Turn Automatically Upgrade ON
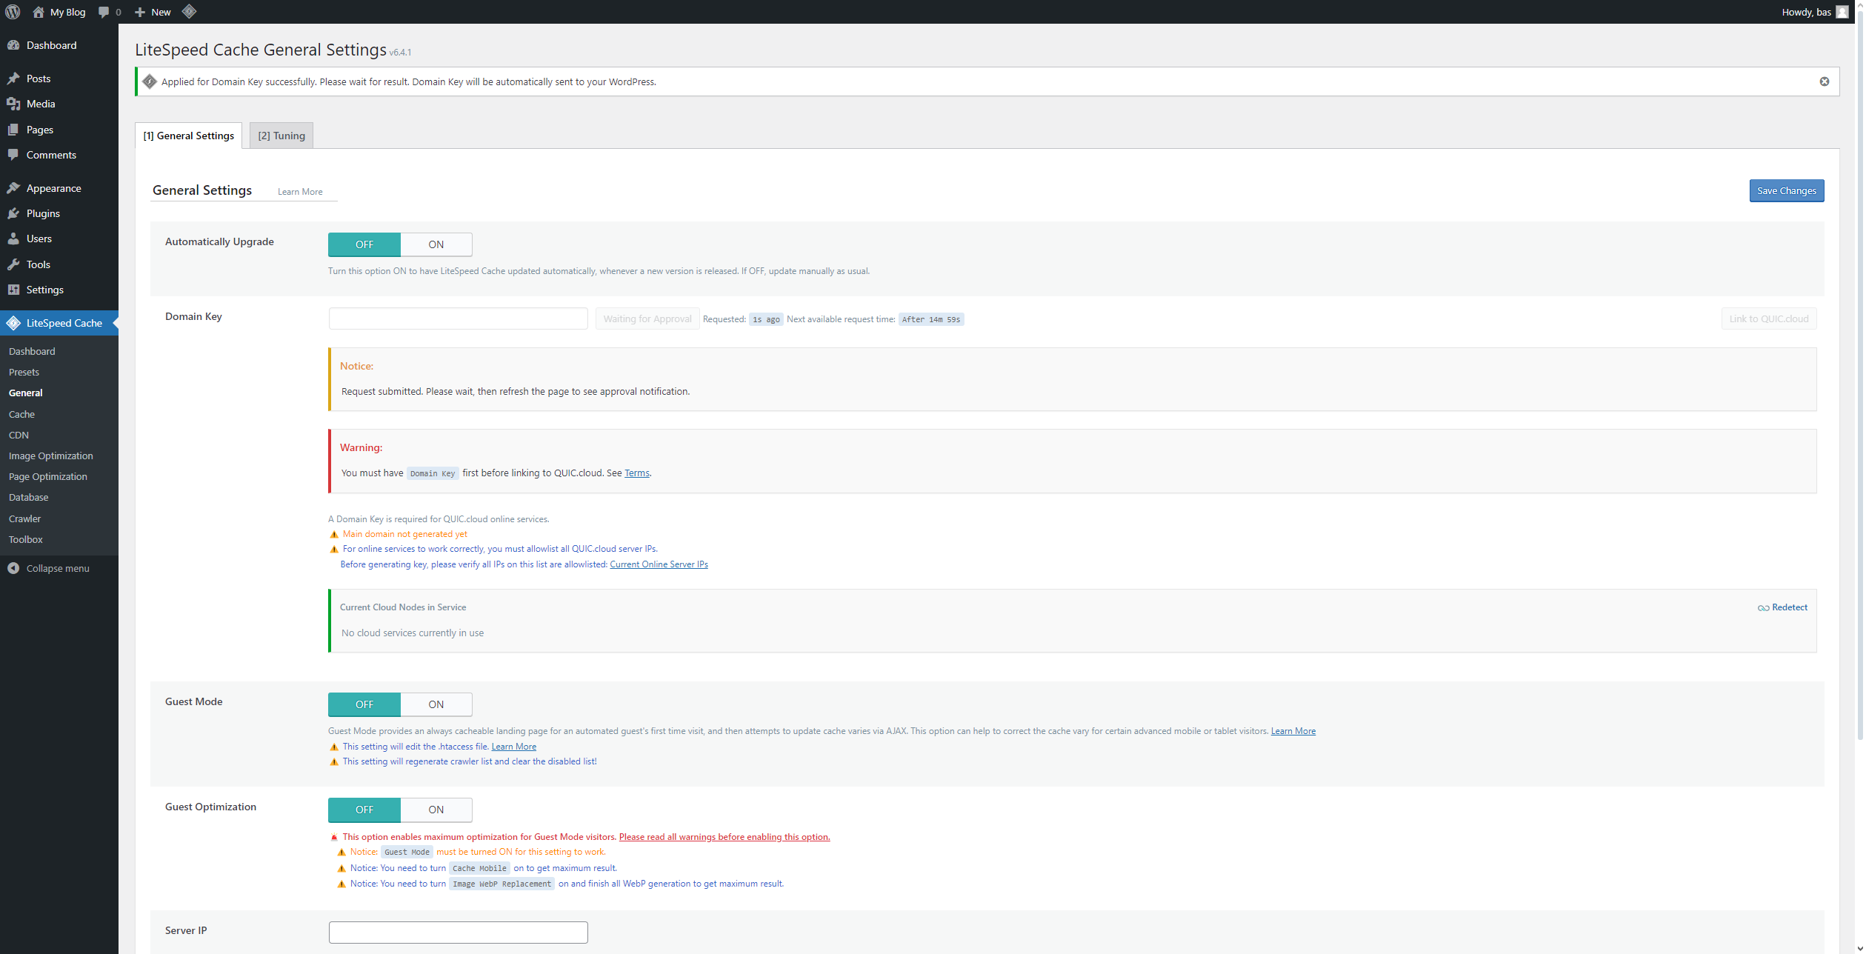The width and height of the screenshot is (1866, 954). pos(436,244)
